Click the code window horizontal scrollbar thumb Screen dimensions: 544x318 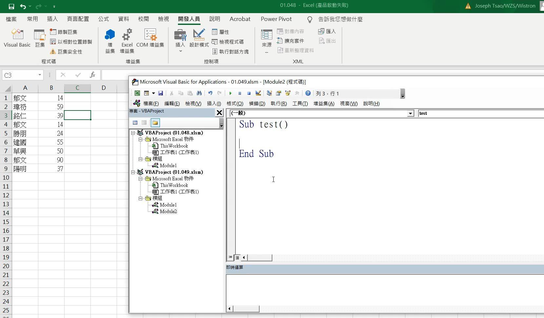[x=260, y=258]
